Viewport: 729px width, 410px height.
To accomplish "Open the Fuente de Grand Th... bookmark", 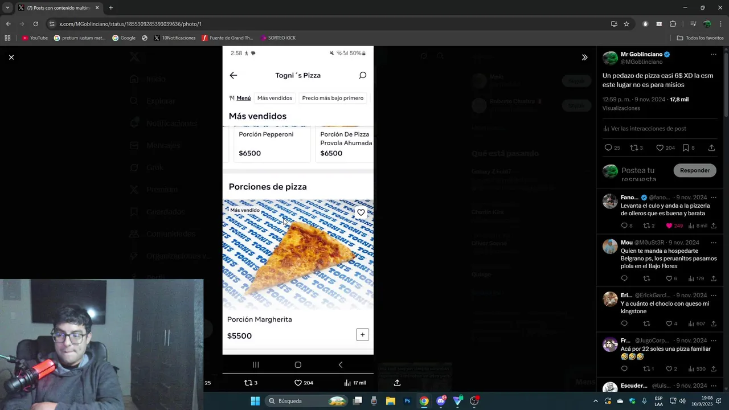I will coord(227,38).
